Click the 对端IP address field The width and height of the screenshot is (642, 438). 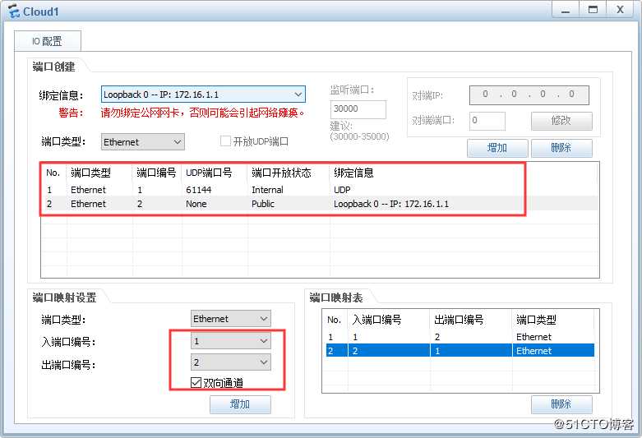[x=529, y=95]
